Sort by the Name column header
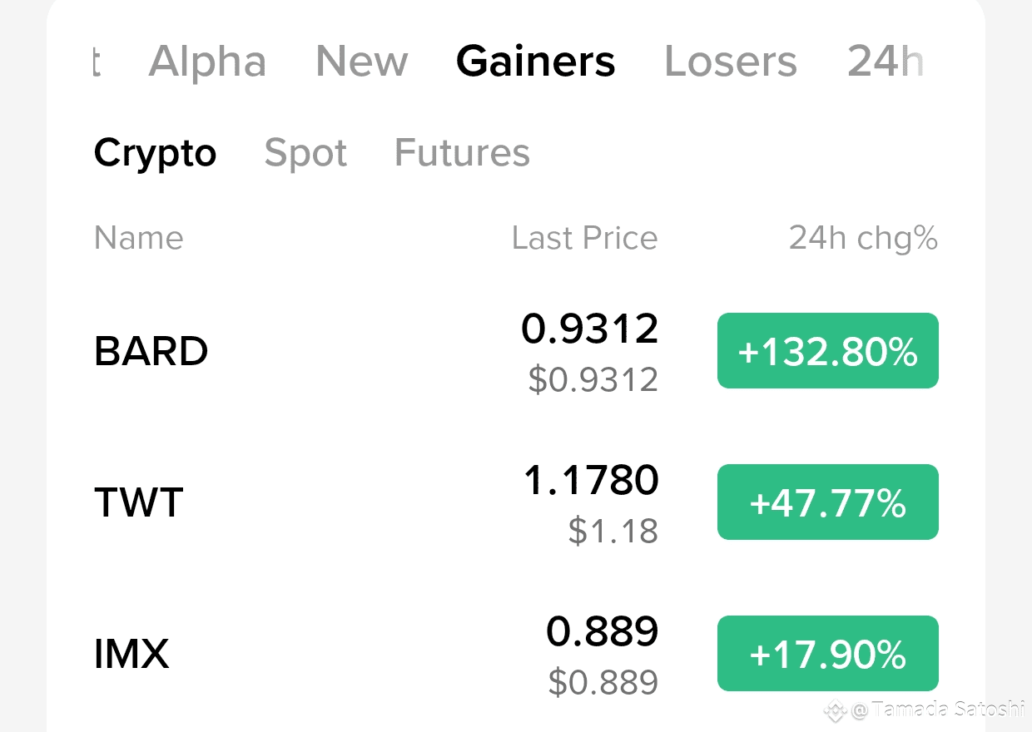 coord(139,238)
